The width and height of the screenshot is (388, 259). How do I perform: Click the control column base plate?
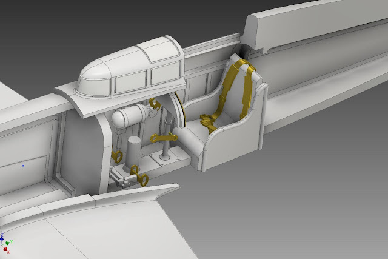point(166,158)
